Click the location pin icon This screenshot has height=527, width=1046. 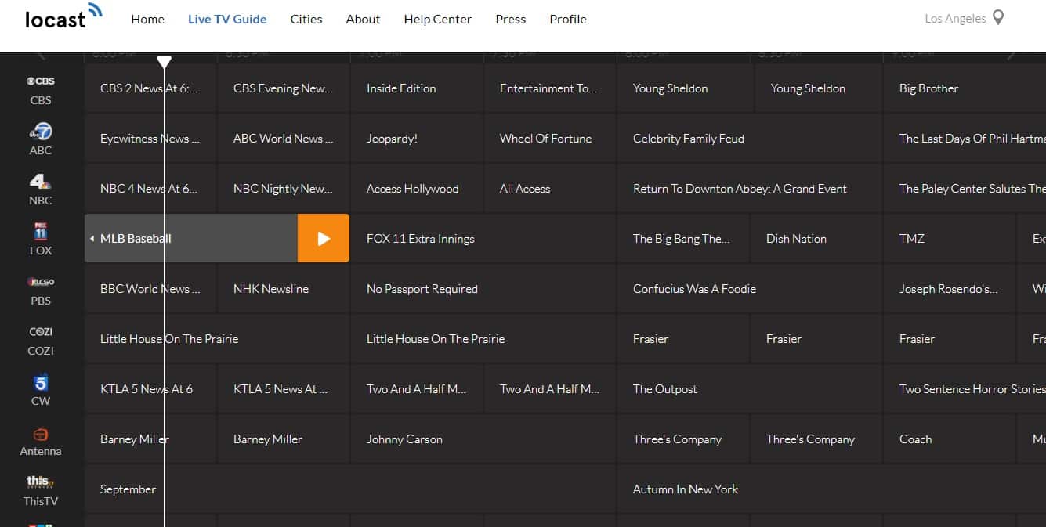click(x=998, y=17)
